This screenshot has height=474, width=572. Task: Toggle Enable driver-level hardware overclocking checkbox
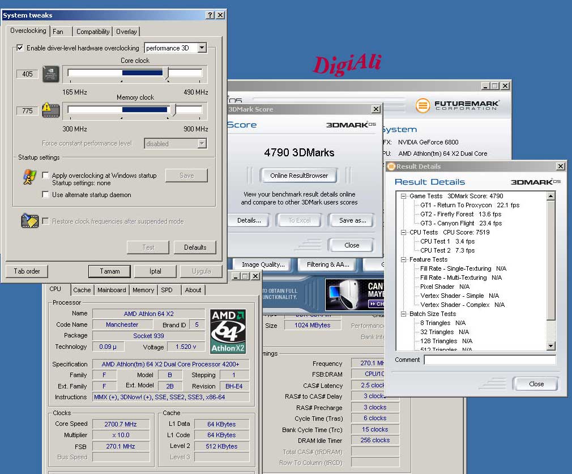(x=20, y=48)
